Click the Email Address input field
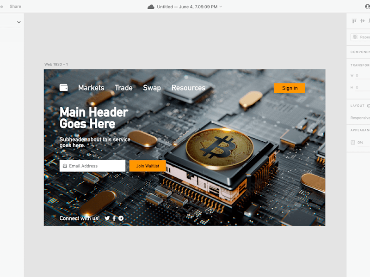The height and width of the screenshot is (277, 370). point(92,166)
